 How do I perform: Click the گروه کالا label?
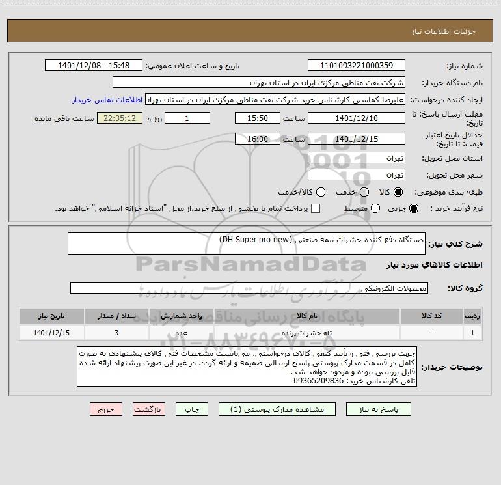[465, 288]
